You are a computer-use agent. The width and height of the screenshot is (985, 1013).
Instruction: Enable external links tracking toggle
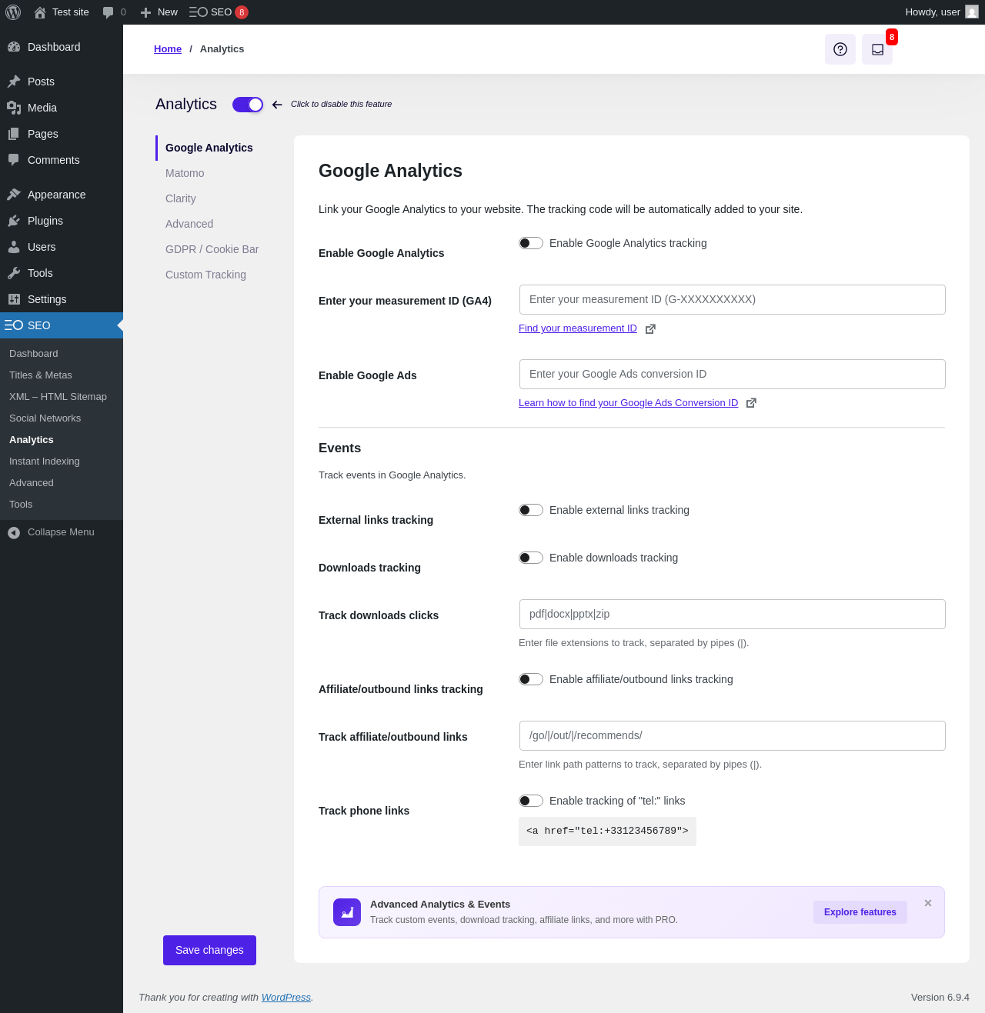point(531,510)
